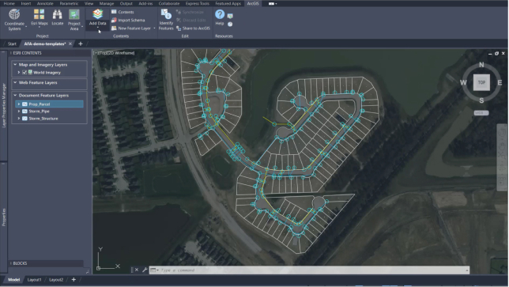Open New Feature Layer dropdown arrow
This screenshot has height=287, width=509.
[x=154, y=28]
